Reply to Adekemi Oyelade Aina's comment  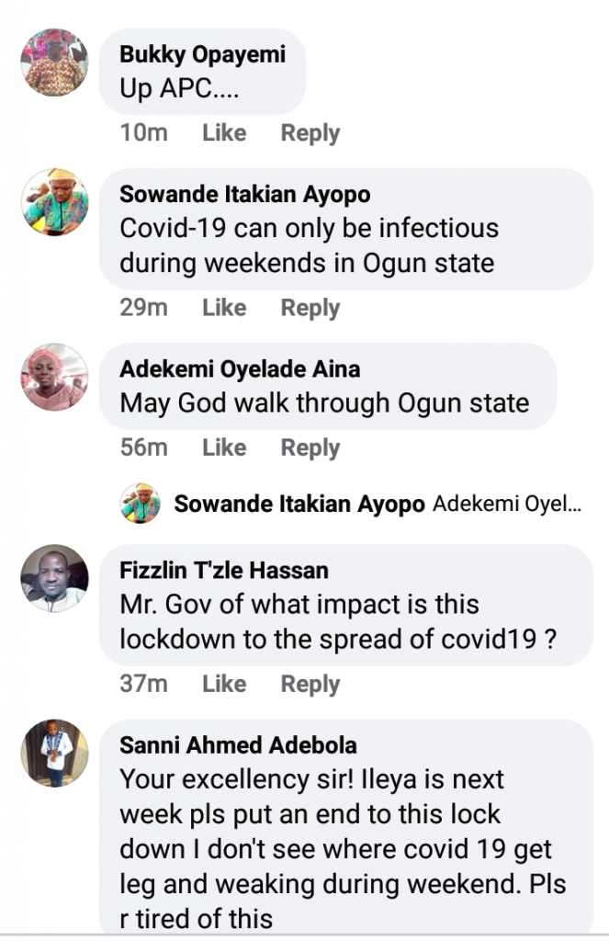(x=310, y=448)
